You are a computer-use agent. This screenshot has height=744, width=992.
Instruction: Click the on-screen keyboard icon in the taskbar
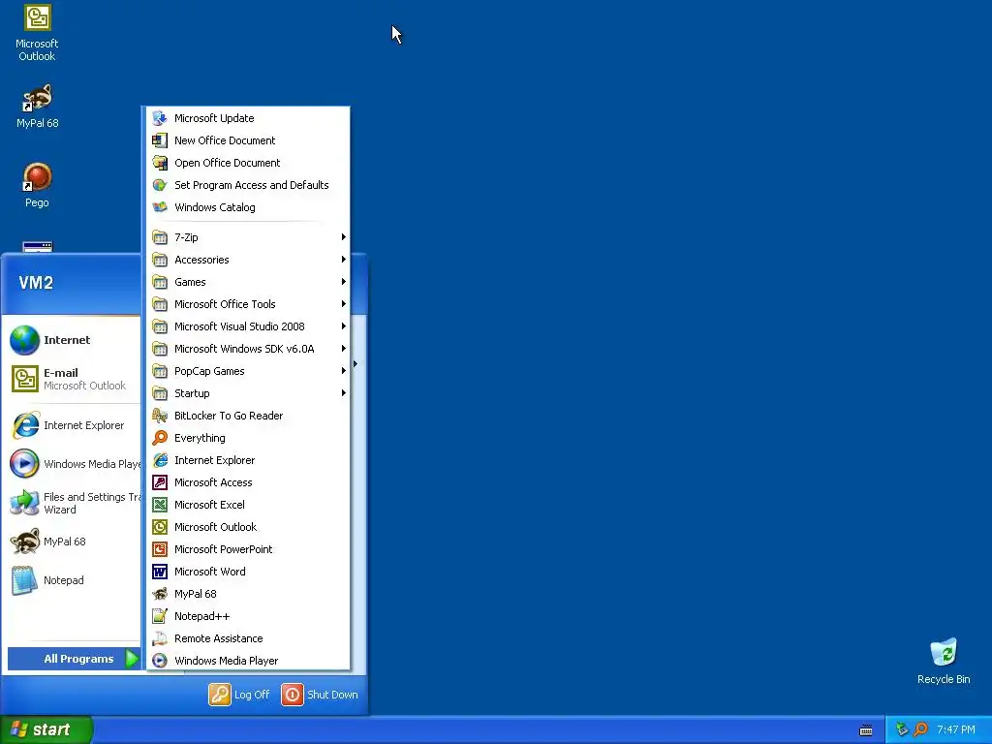coord(866,730)
